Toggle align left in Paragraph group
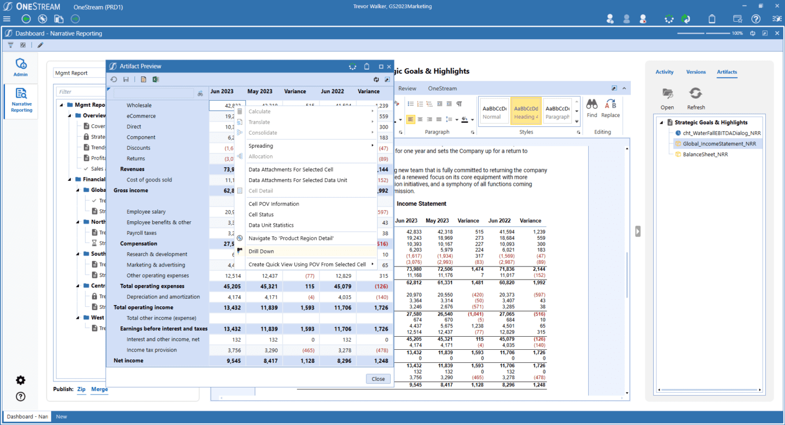The width and height of the screenshot is (785, 425). [411, 119]
